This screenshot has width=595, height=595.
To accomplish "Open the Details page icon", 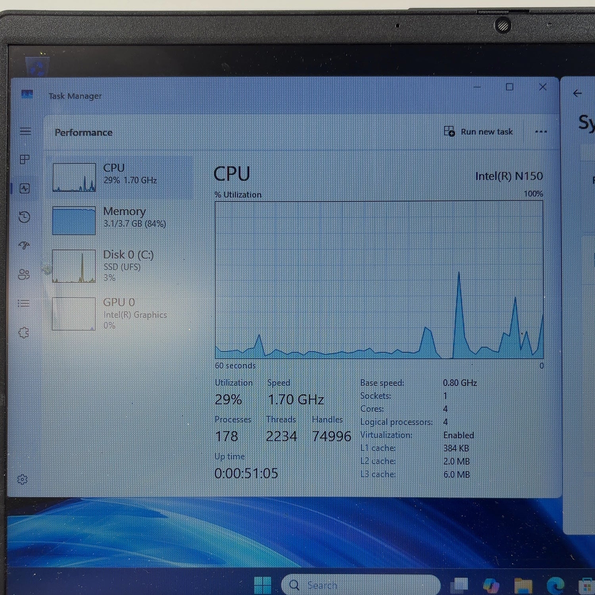I will (24, 303).
